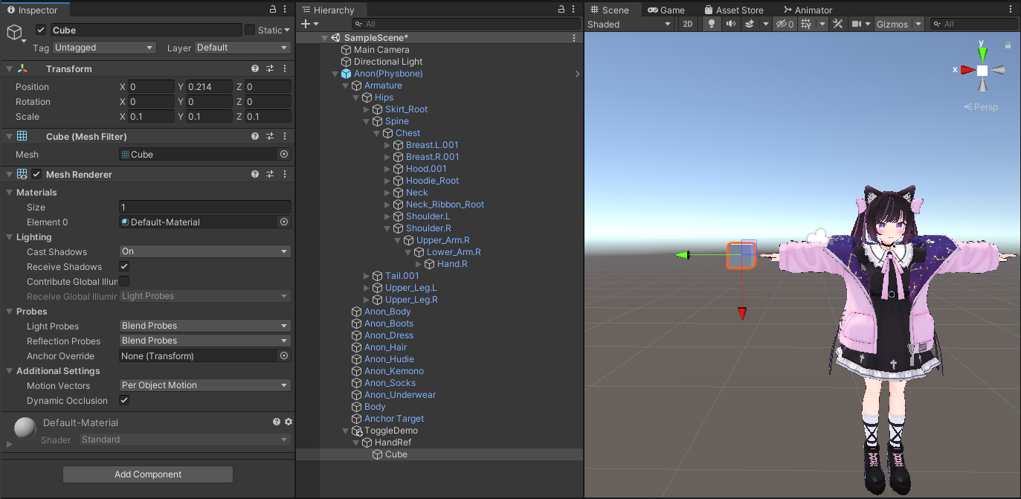Open Transform component preset selector
The height and width of the screenshot is (499, 1021).
pos(270,68)
